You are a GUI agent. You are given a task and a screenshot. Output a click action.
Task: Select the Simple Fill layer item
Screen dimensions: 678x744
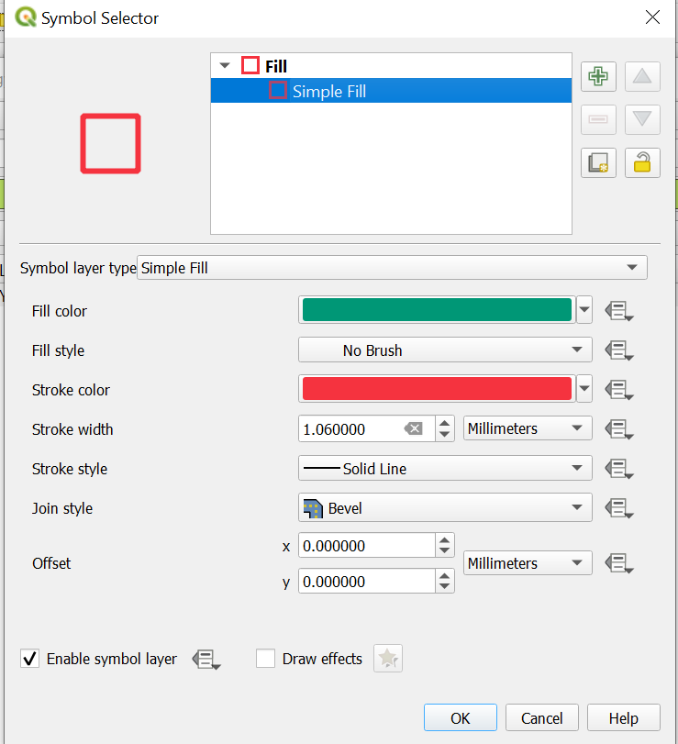tap(328, 91)
